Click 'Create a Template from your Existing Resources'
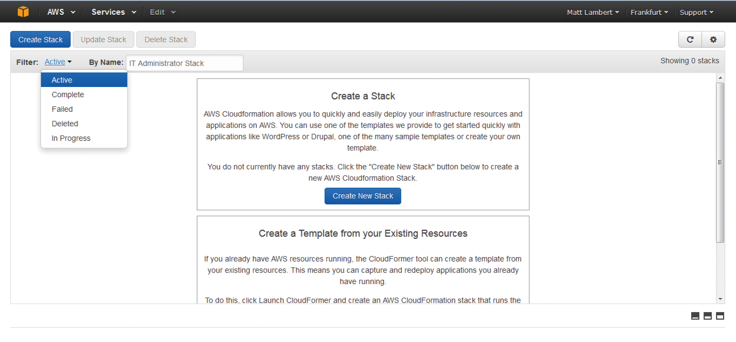The width and height of the screenshot is (736, 342). tap(363, 233)
